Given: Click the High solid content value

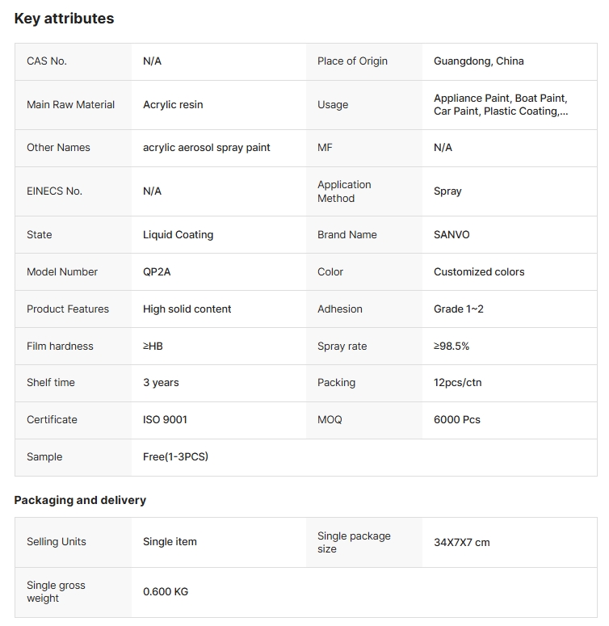Looking at the screenshot, I should point(187,309).
